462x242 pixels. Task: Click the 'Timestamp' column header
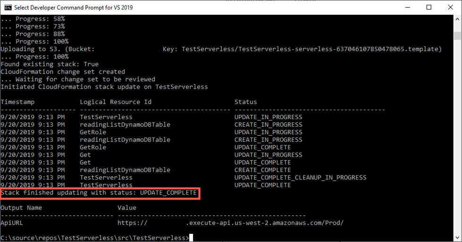click(x=17, y=102)
